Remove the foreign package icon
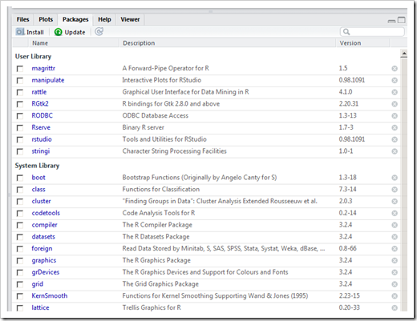Viewport: 417px width, 321px height. [x=395, y=249]
